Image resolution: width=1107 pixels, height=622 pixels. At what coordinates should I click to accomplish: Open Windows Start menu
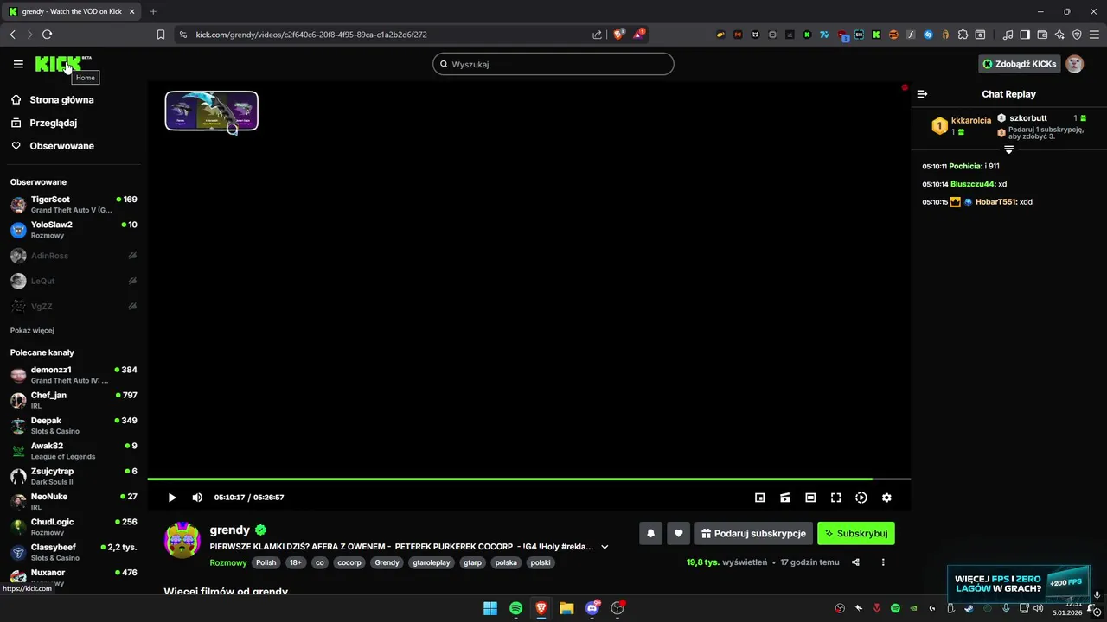(490, 608)
